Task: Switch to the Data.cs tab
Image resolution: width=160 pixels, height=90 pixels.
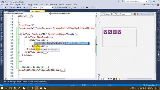Action: point(6,11)
